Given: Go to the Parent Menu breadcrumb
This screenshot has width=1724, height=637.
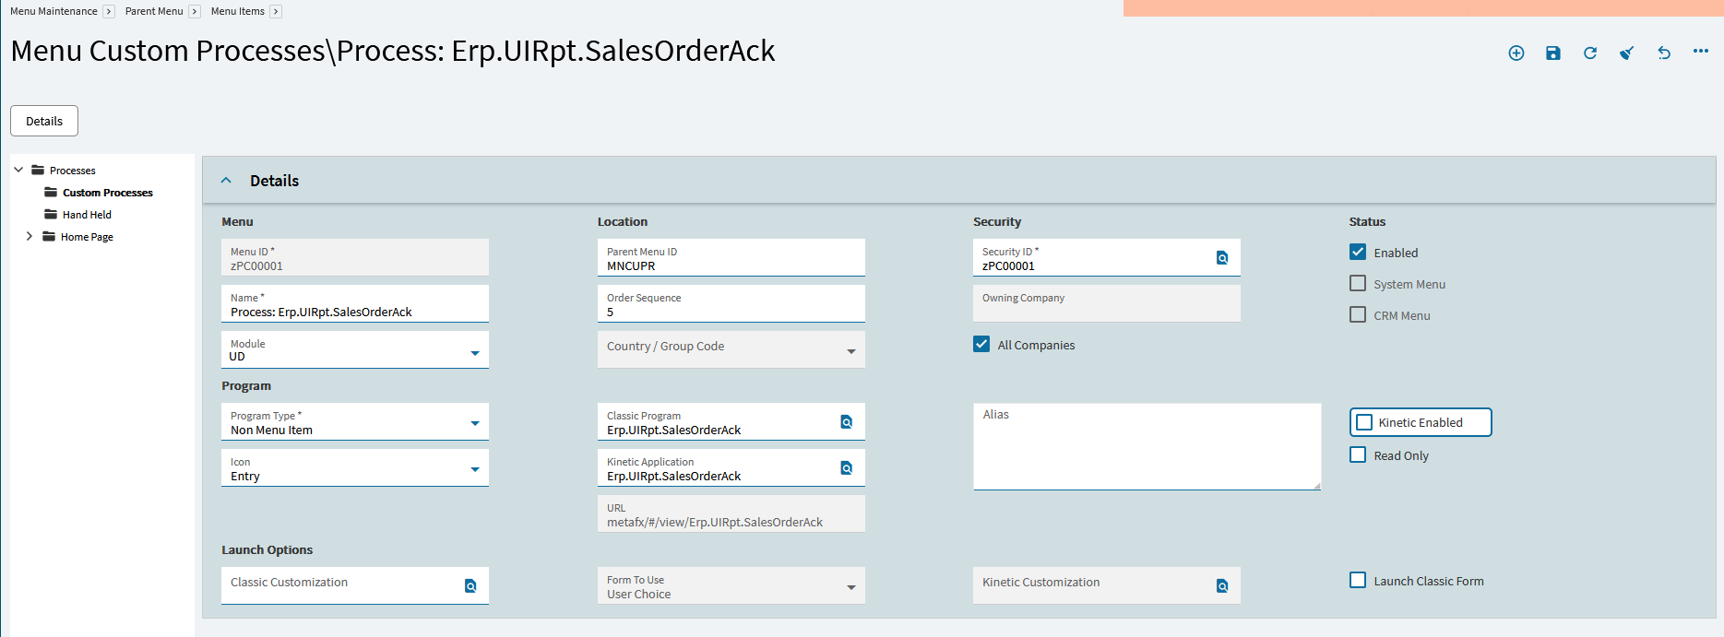Looking at the screenshot, I should (x=154, y=11).
